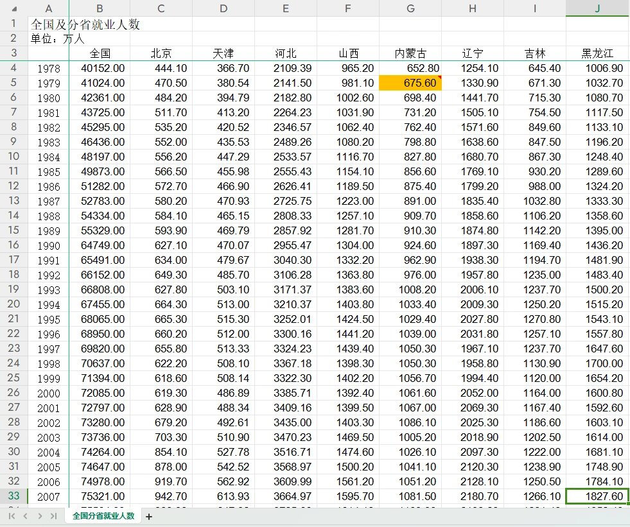Screen dimensions: 630x527
Task: Select row 33 header
Action: pyautogui.click(x=13, y=496)
